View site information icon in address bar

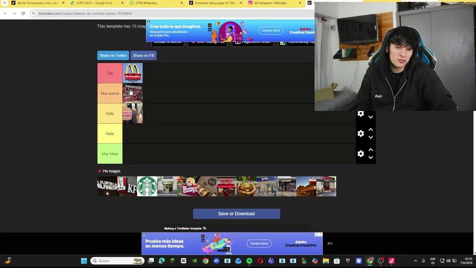(33, 13)
